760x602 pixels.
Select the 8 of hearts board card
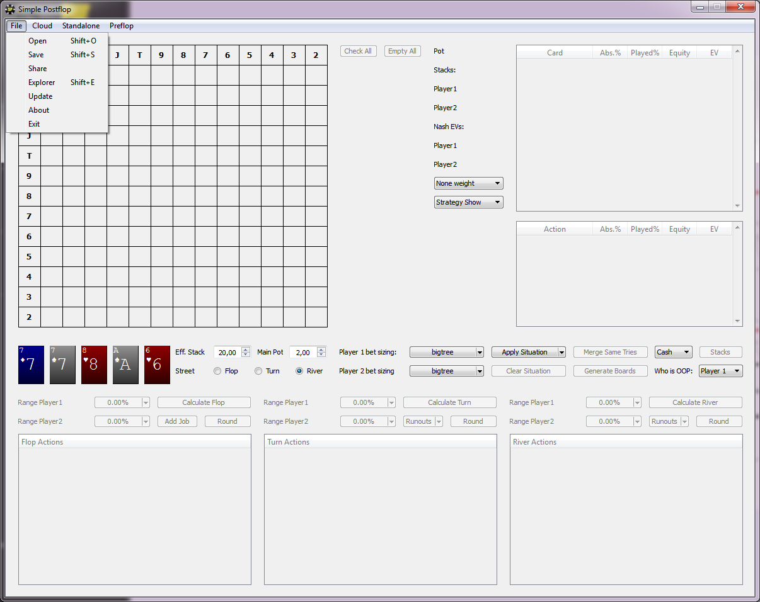click(x=94, y=365)
